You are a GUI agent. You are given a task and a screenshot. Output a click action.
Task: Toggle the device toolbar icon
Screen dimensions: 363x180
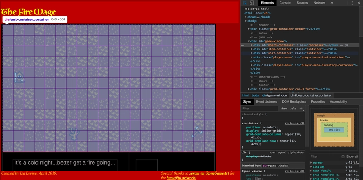tap(252, 3)
